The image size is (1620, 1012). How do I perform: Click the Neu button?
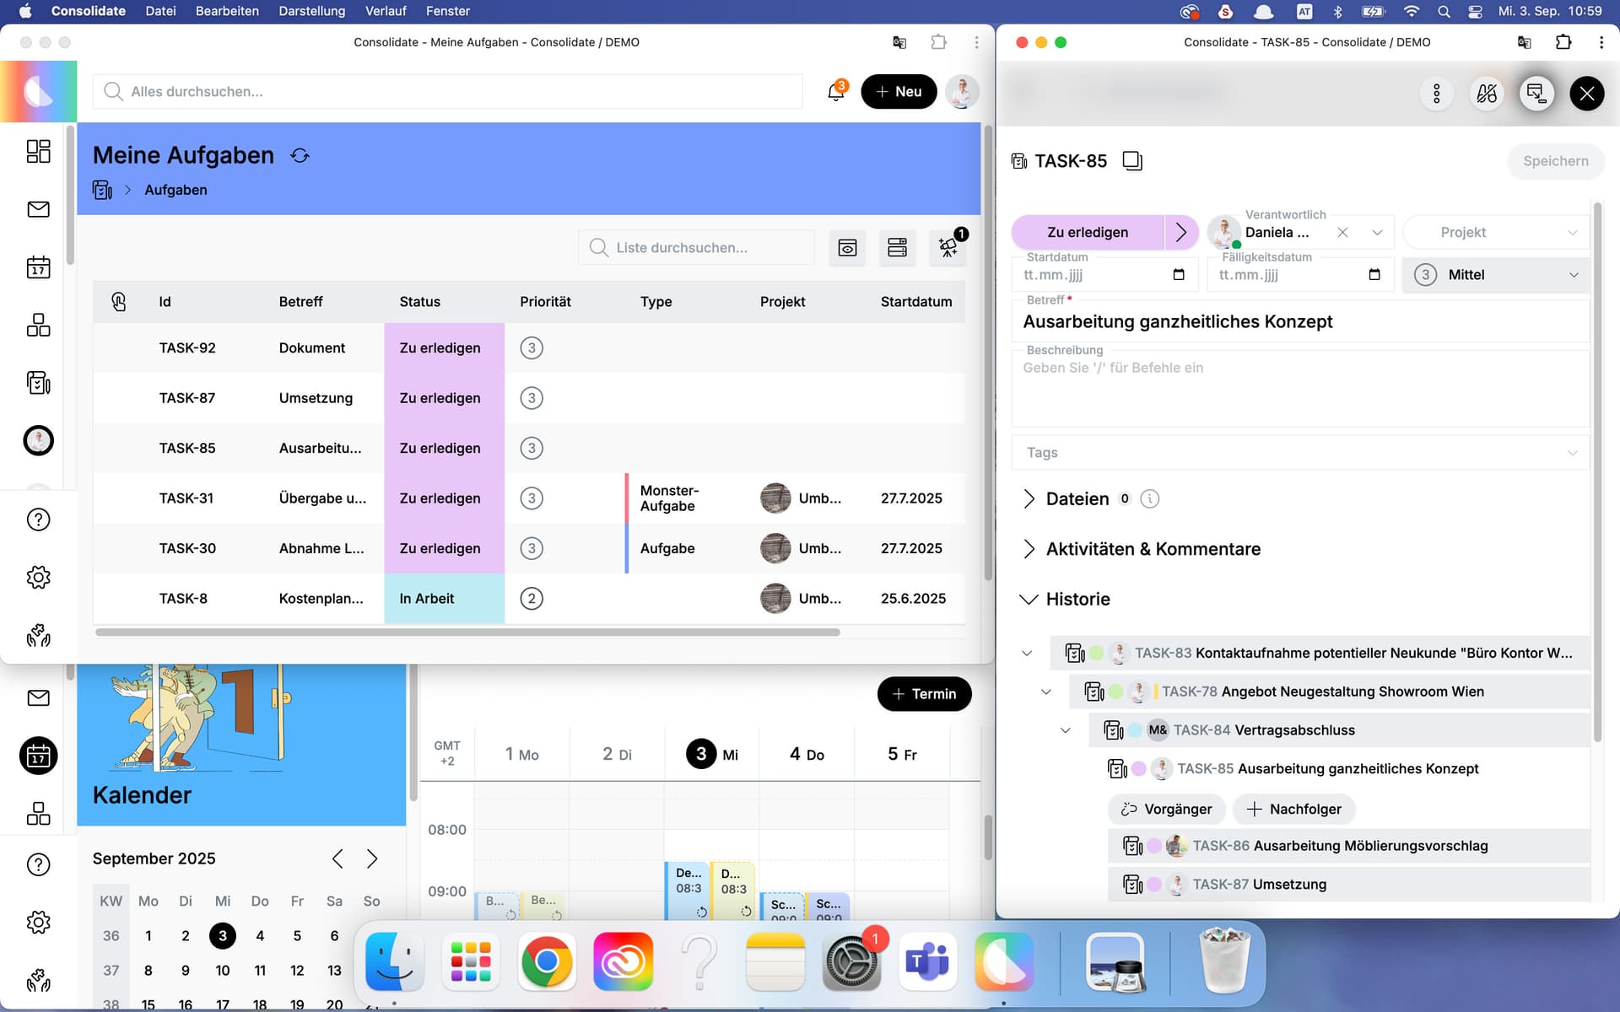pyautogui.click(x=898, y=91)
